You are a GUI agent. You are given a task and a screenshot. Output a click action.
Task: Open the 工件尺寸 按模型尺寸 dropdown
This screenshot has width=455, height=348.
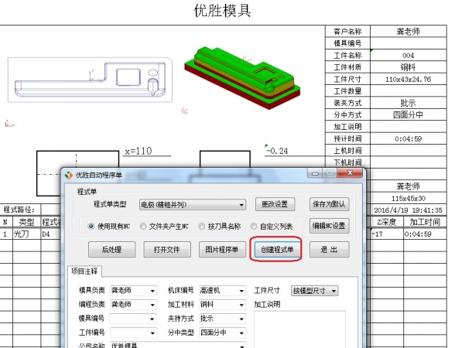coord(314,291)
